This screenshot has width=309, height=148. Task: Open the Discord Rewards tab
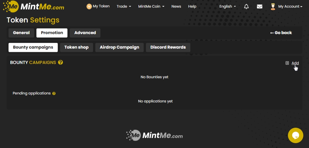point(168,47)
